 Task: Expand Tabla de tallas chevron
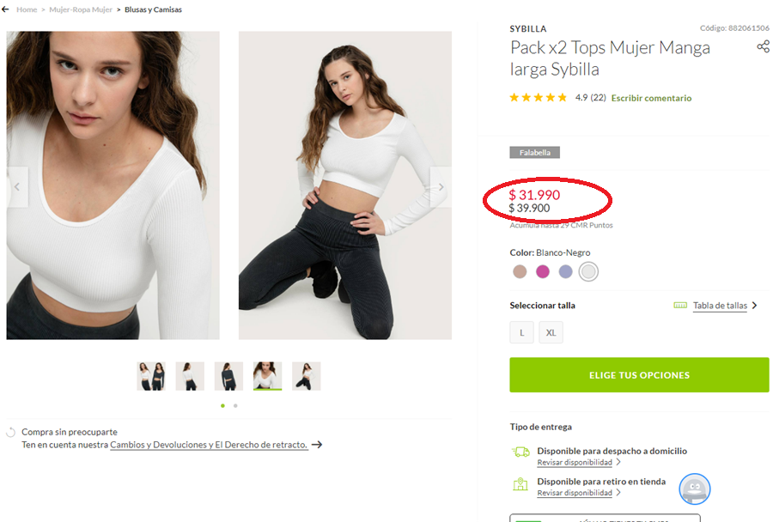pos(754,305)
